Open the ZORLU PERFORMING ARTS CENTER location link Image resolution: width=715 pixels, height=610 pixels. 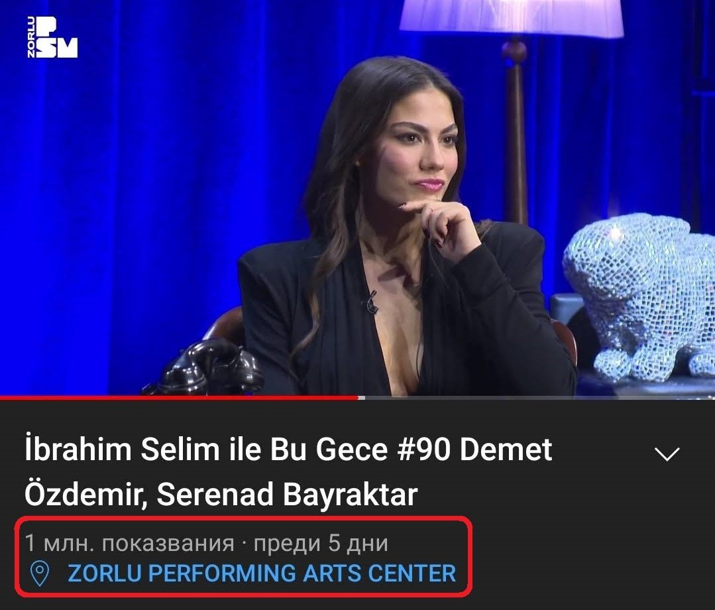(x=262, y=574)
